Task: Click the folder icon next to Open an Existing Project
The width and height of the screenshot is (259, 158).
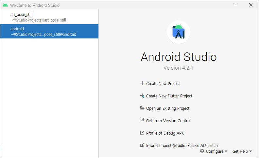Action: (142, 108)
